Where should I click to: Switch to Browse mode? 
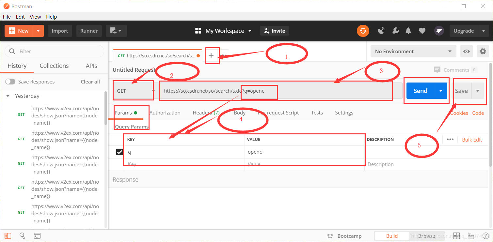tap(426, 236)
